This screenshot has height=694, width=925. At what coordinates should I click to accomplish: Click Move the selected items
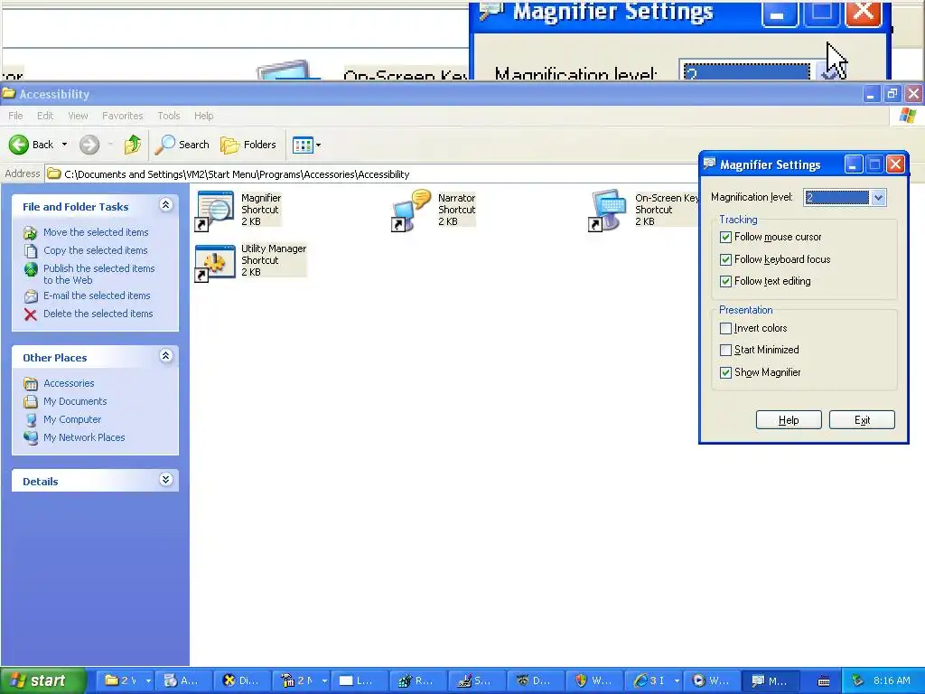point(96,232)
